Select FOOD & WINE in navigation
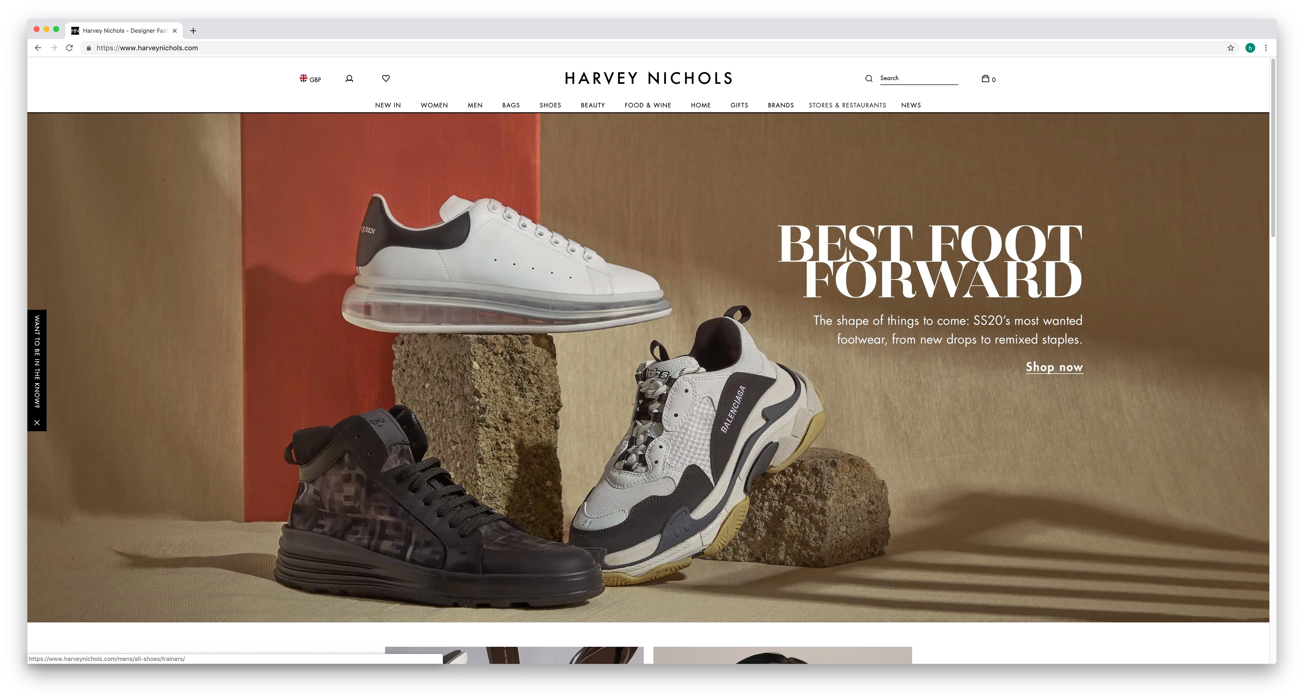Screen dimensions: 1304x700 click(648, 105)
